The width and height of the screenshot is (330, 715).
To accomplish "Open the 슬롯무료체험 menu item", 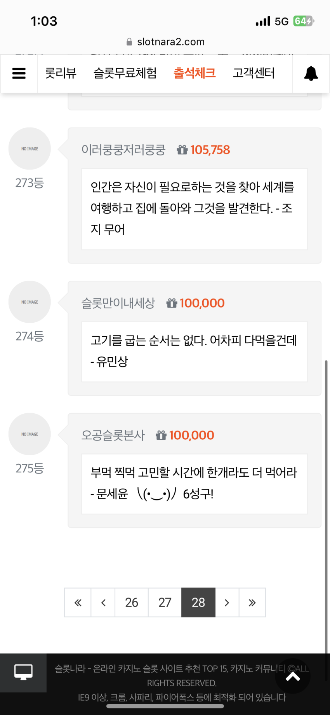I will 125,73.
